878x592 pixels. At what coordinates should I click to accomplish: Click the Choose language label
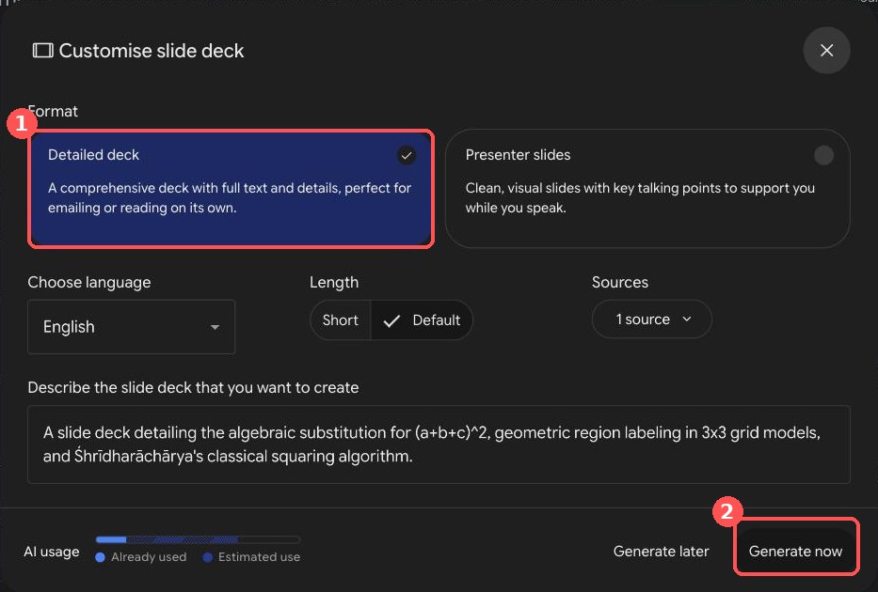click(89, 282)
